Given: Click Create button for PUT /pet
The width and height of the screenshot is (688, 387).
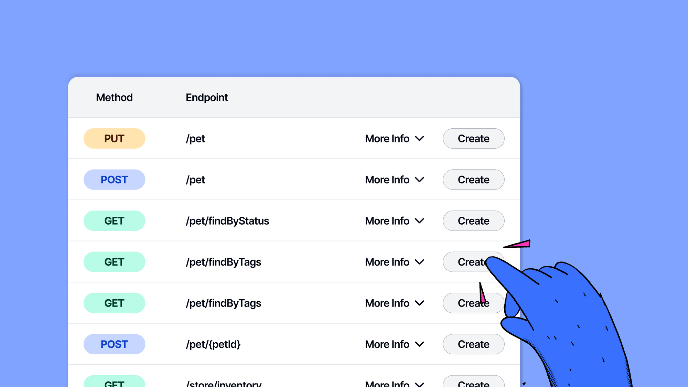Looking at the screenshot, I should [473, 138].
